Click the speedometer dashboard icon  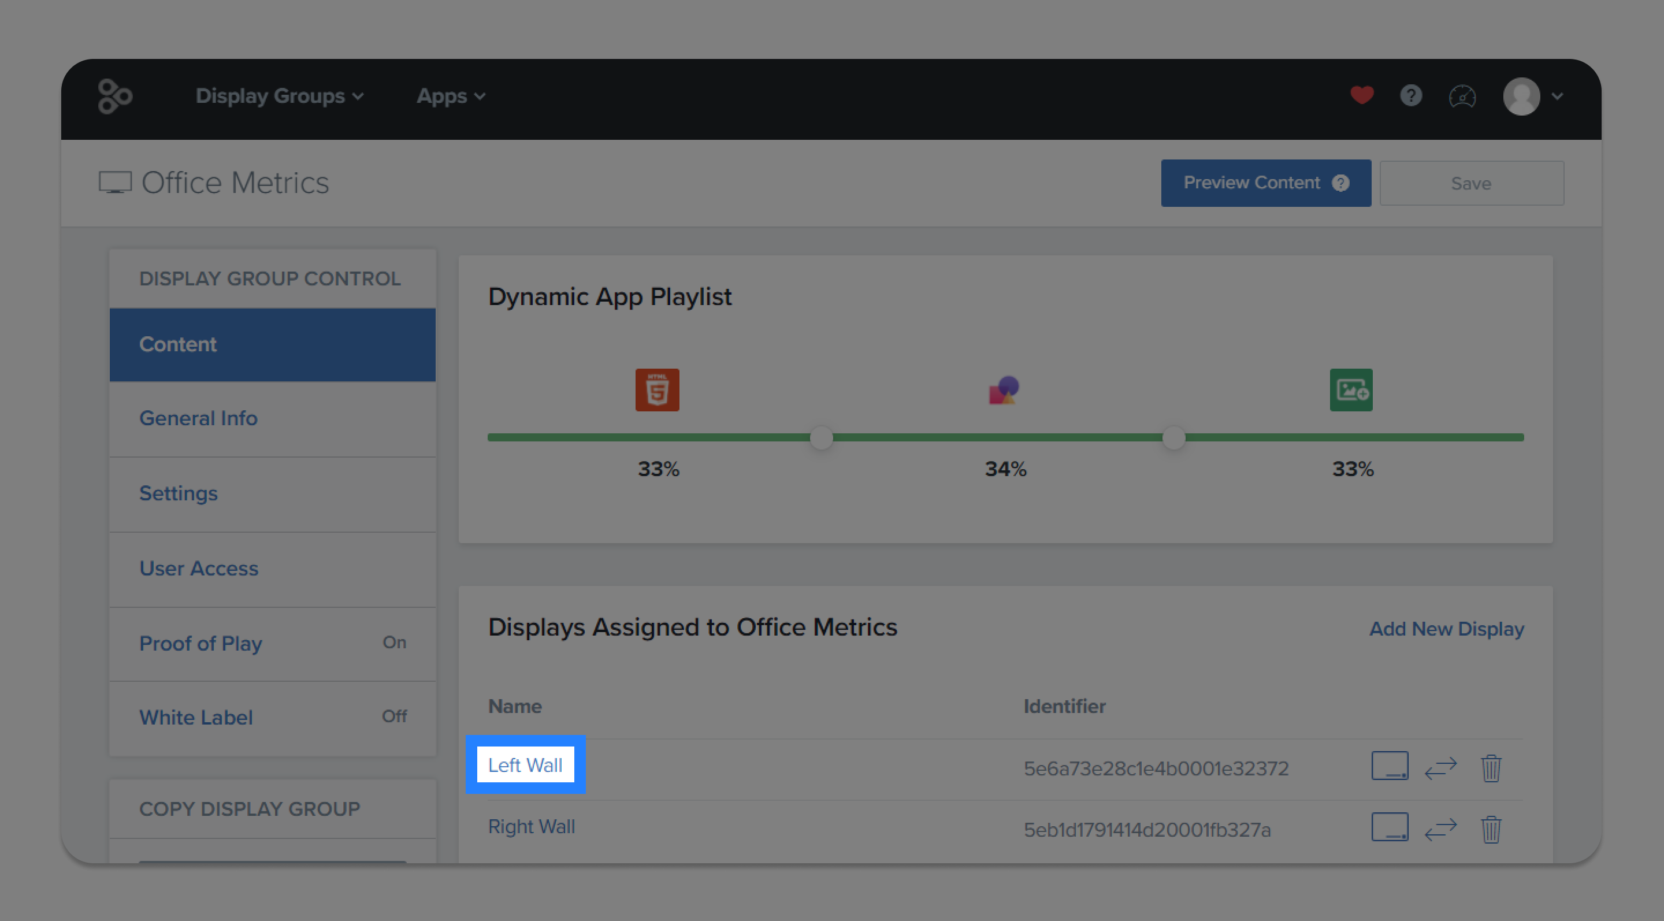point(1462,96)
